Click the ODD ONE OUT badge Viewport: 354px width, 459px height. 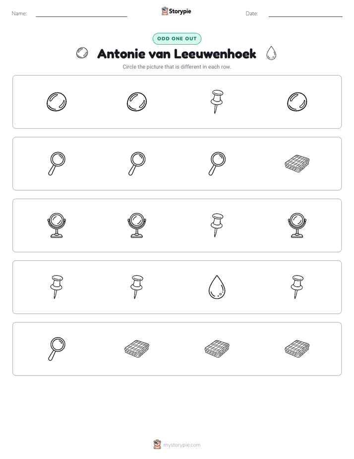tap(177, 39)
